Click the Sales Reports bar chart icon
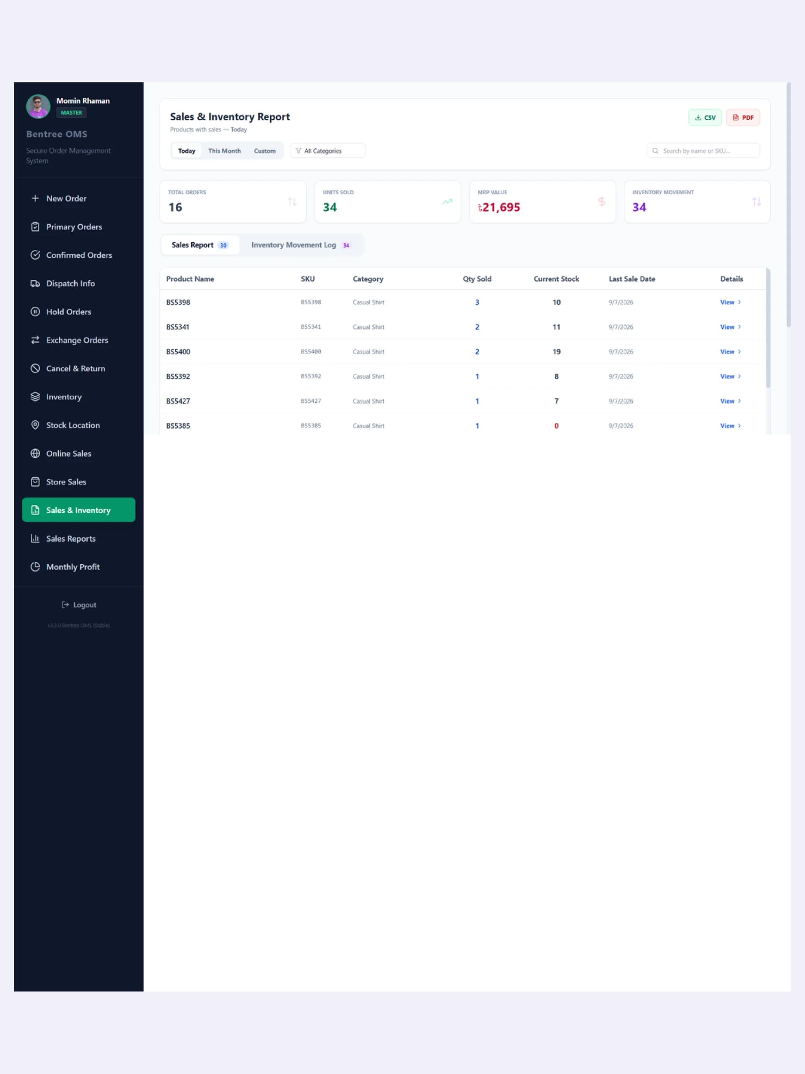The width and height of the screenshot is (805, 1074). (35, 538)
